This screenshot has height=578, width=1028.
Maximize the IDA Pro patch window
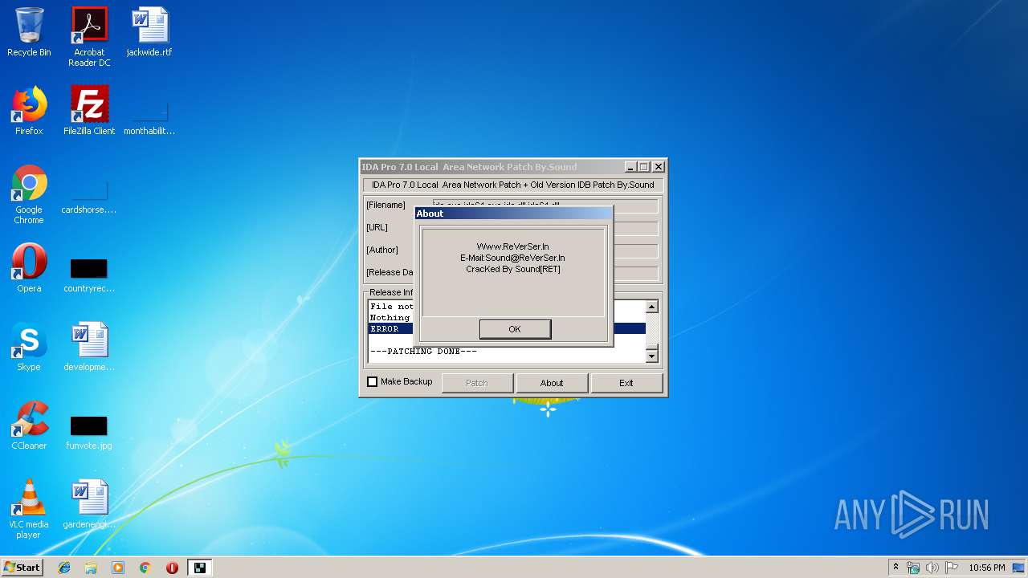[644, 167]
